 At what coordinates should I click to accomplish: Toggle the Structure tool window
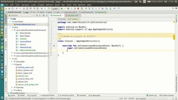6,33
